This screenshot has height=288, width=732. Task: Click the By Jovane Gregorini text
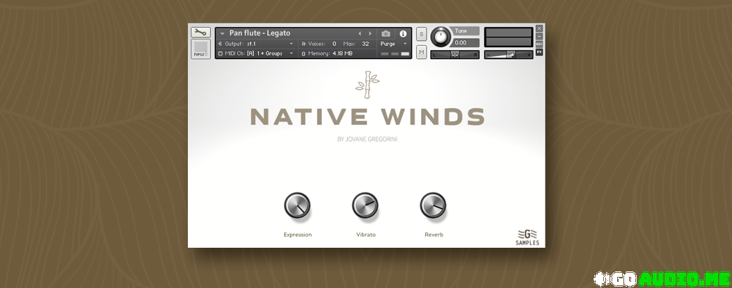pos(367,139)
